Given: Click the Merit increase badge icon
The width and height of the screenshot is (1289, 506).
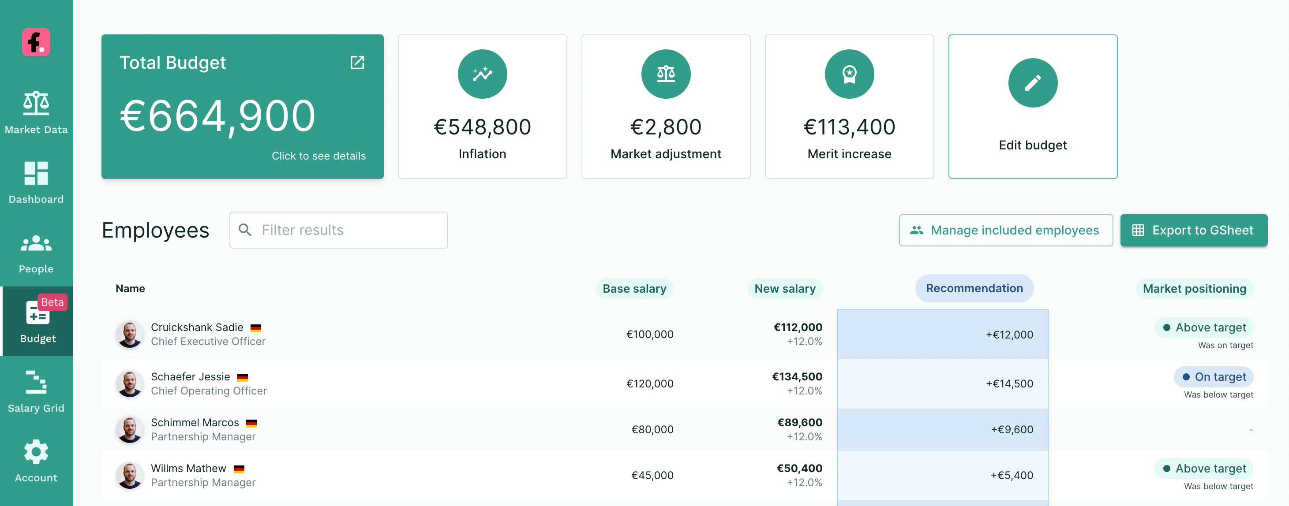Looking at the screenshot, I should (x=849, y=74).
